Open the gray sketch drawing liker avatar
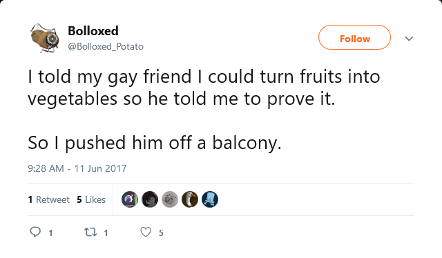 [x=170, y=199]
